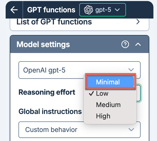This screenshot has height=141, width=157.
Task: Click the GPT functions panel title
Action: pos(51,10)
